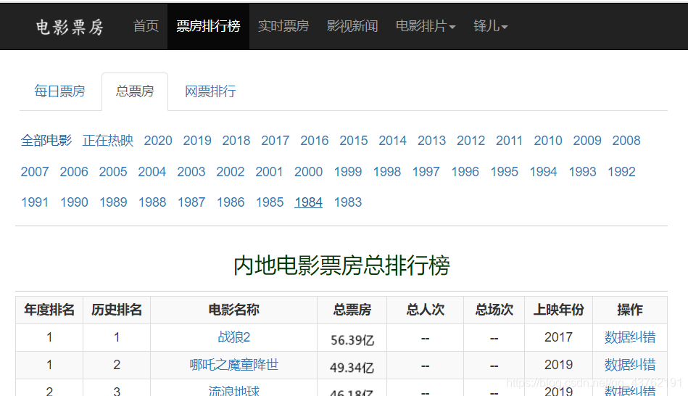Select year 2009 filter
688x396 pixels.
point(587,141)
